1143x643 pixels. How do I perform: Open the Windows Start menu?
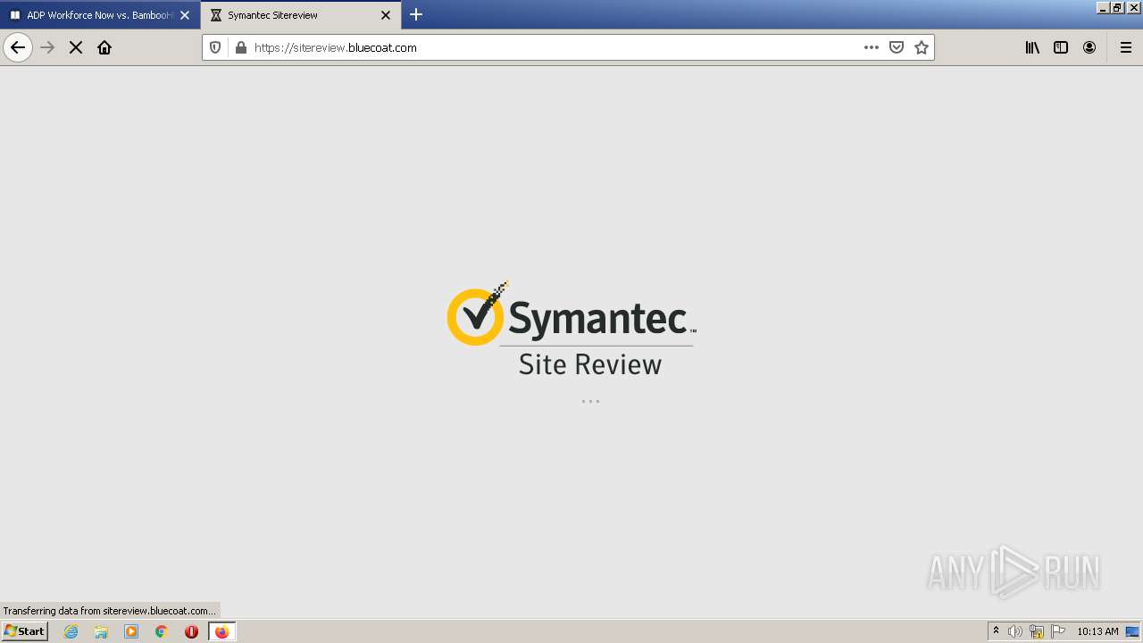[x=24, y=630]
